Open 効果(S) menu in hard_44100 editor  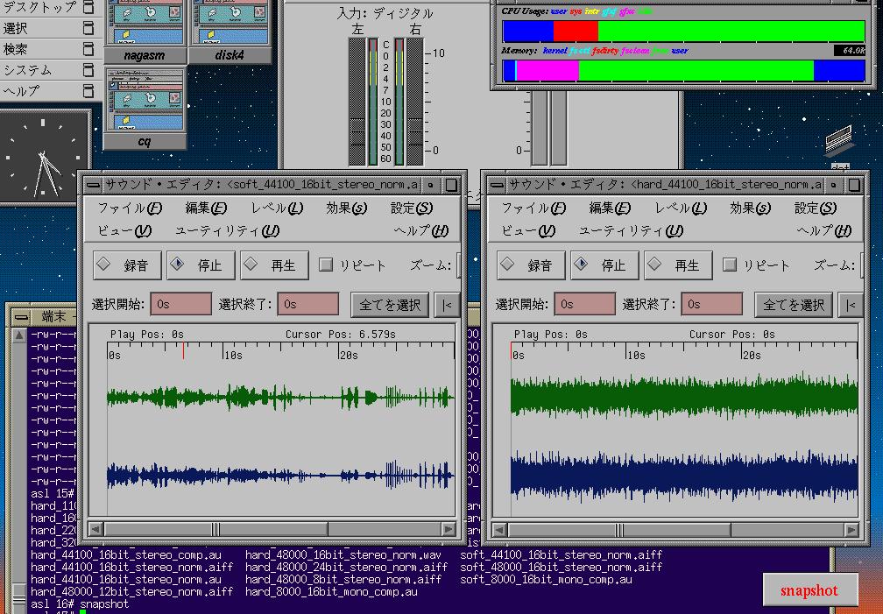tap(750, 208)
